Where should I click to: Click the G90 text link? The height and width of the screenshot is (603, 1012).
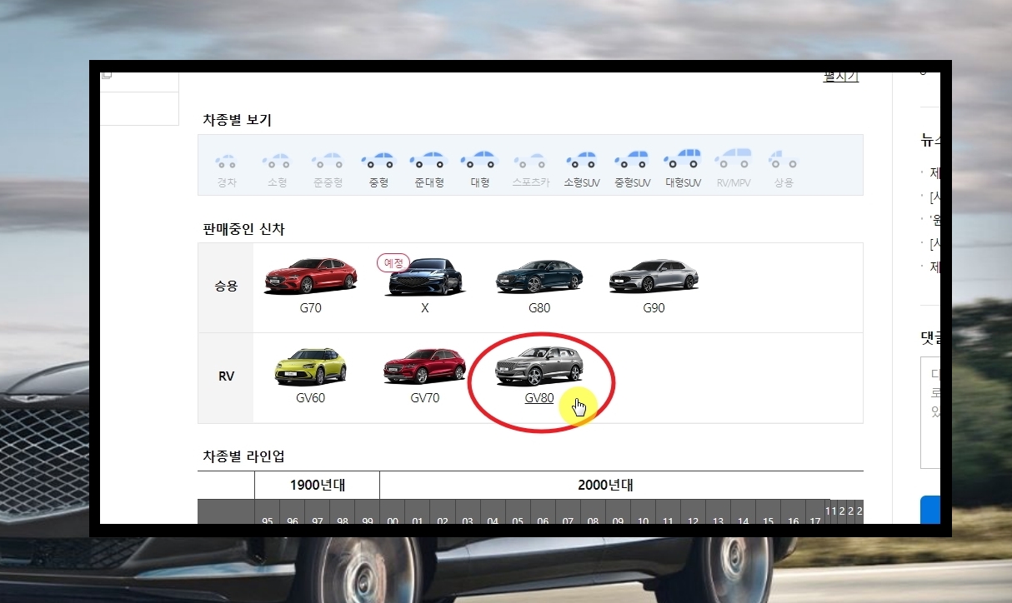(x=654, y=308)
